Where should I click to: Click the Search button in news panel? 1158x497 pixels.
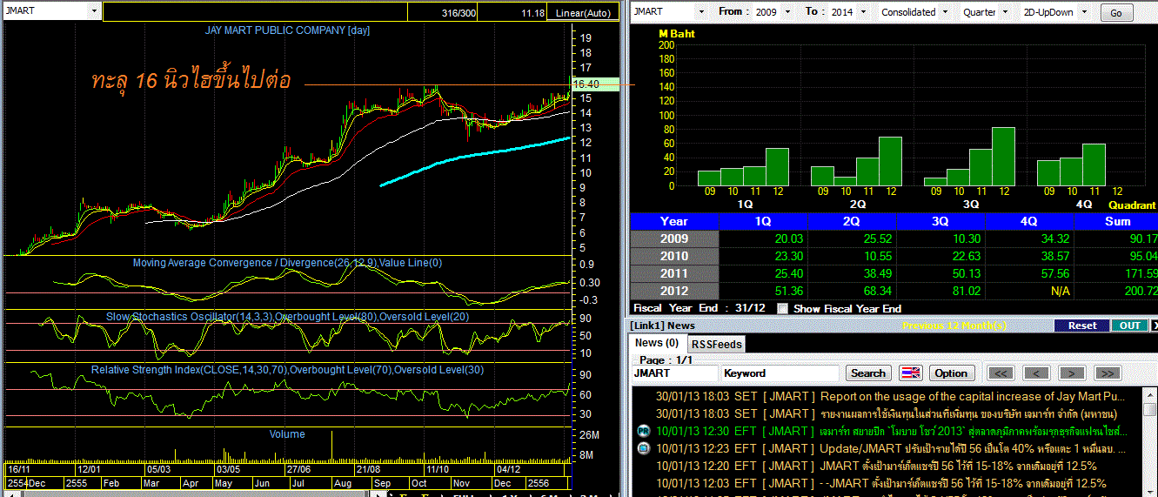[x=867, y=373]
